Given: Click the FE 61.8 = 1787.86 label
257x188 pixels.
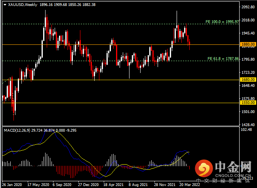Looking at the screenshot, I should click(x=223, y=58).
